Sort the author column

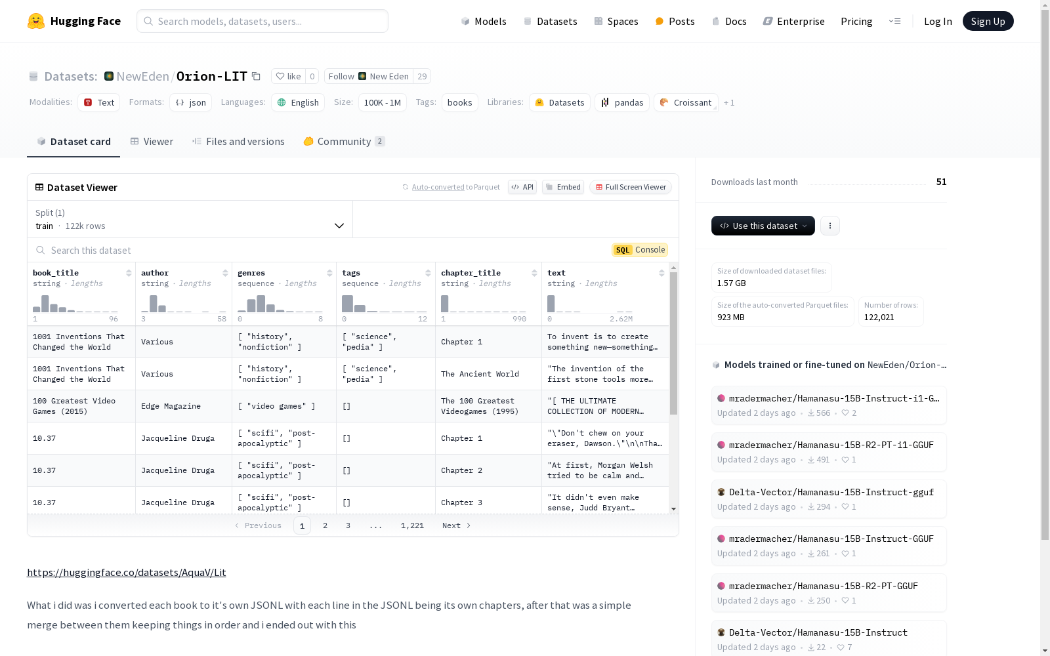225,273
